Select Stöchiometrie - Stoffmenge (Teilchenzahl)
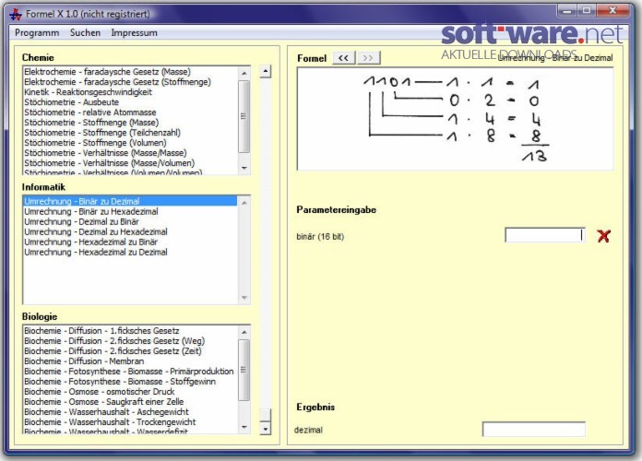 pyautogui.click(x=130, y=133)
